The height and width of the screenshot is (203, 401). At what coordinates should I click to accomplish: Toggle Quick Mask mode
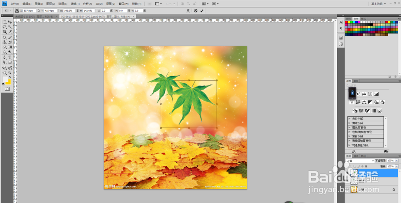tap(7, 89)
